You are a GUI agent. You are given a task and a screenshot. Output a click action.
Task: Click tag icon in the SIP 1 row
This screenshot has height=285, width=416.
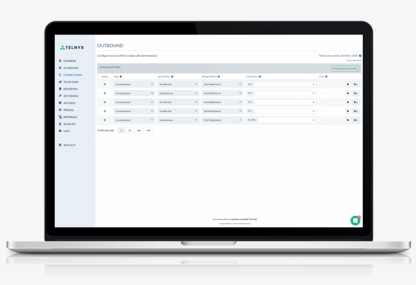pyautogui.click(x=348, y=111)
